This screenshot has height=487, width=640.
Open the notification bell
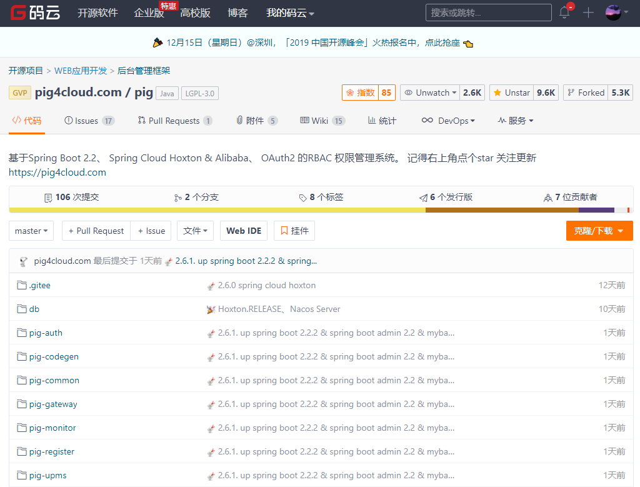coord(564,13)
